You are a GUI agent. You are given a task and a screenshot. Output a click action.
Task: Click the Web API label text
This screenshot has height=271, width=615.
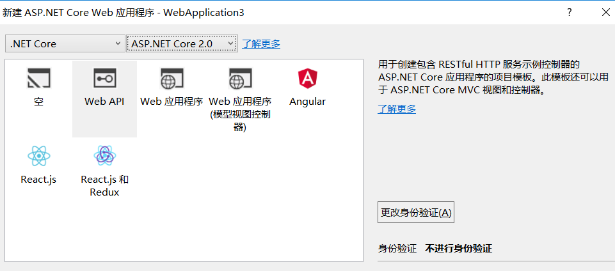coord(104,102)
